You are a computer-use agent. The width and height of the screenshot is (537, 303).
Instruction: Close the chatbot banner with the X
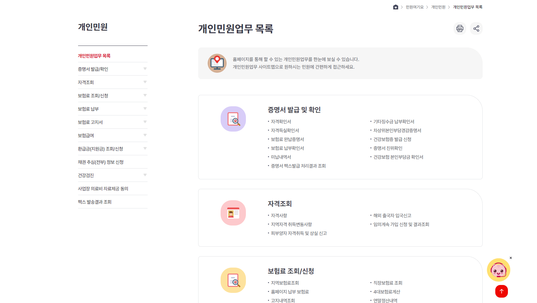(x=511, y=258)
